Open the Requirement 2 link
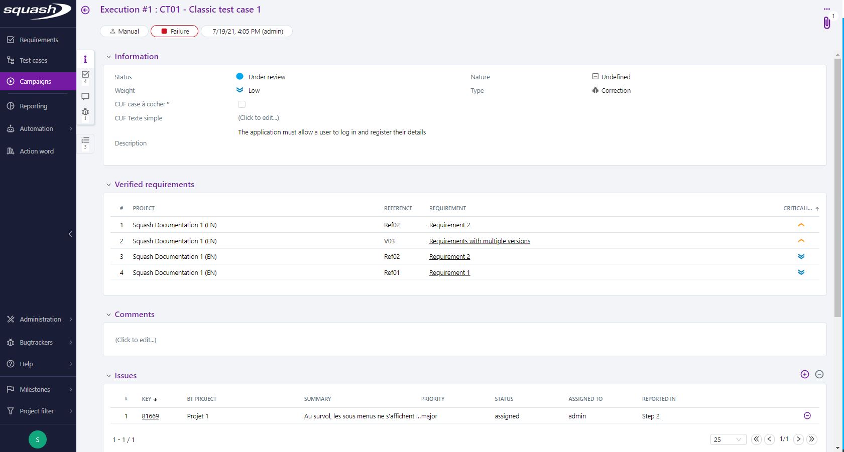 449,225
